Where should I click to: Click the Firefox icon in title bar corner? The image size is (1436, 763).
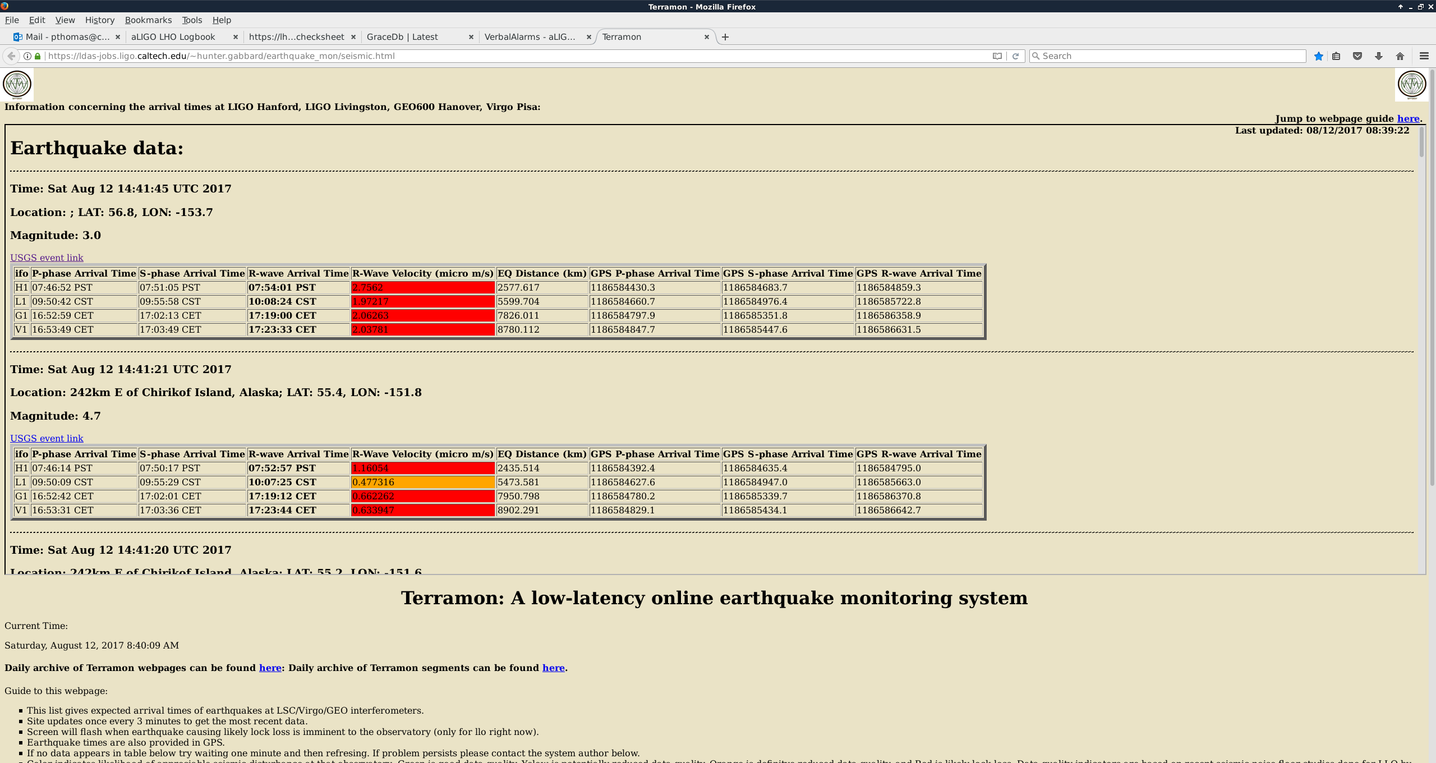[x=4, y=6]
